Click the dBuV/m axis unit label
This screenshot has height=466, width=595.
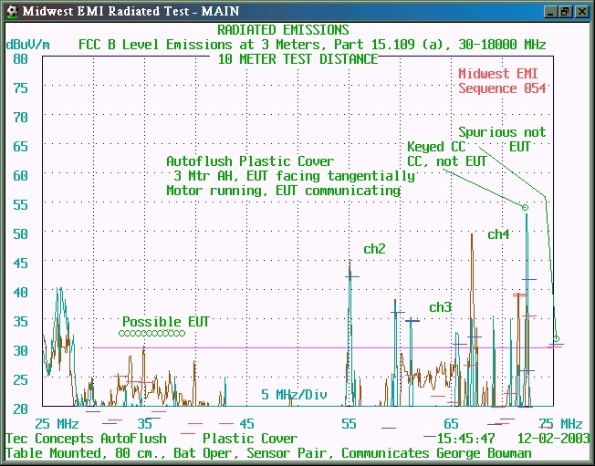pos(27,44)
